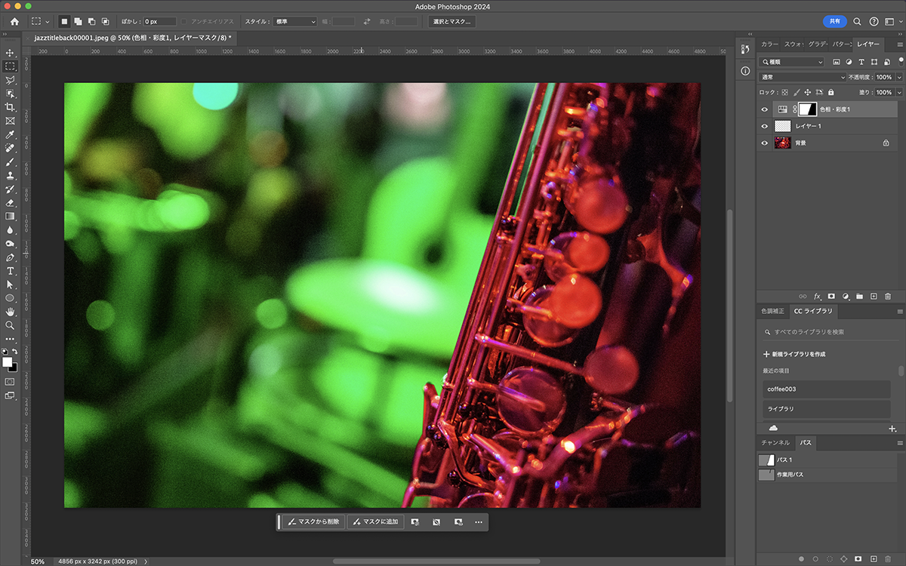Toggle visibility of レイヤー 1

764,126
